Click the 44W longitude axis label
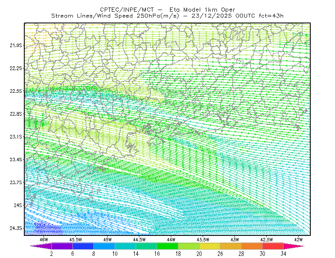The width and height of the screenshot is (335, 258). pos(171,240)
